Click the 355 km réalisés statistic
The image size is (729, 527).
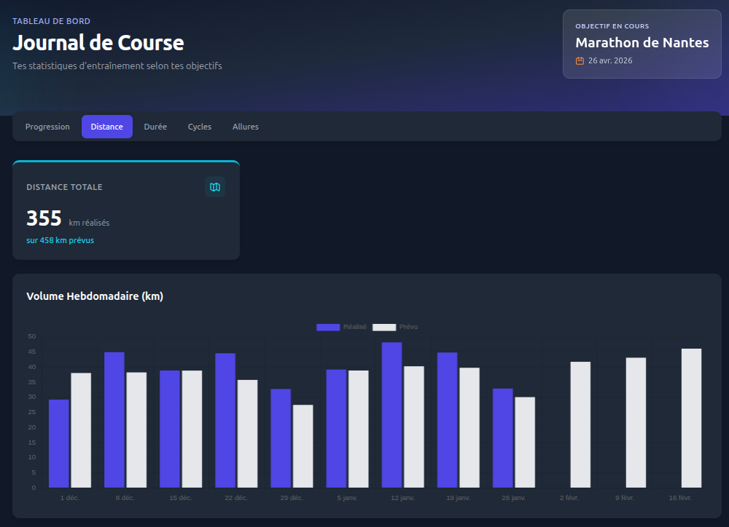(44, 218)
